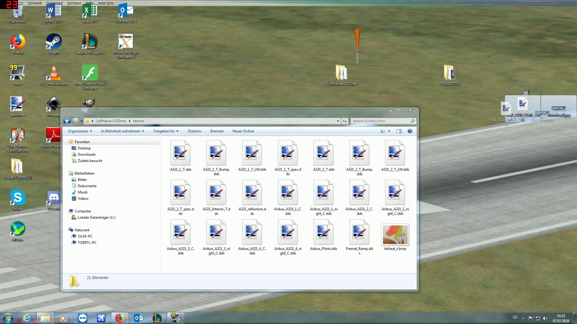Launch Steam from the desktop
Viewport: 577px width, 324px height.
coord(54,44)
